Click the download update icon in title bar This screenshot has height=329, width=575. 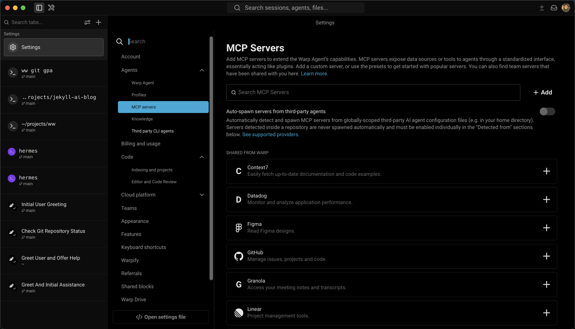tap(542, 8)
